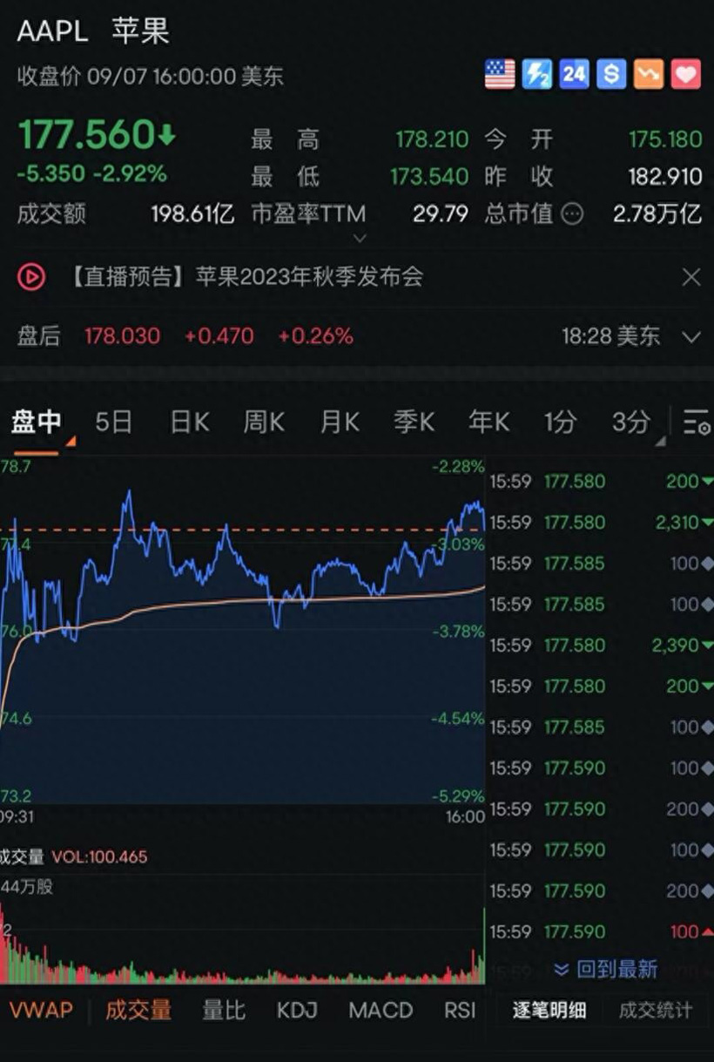
Task: Tap the 今开 value 175.180
Action: (665, 139)
